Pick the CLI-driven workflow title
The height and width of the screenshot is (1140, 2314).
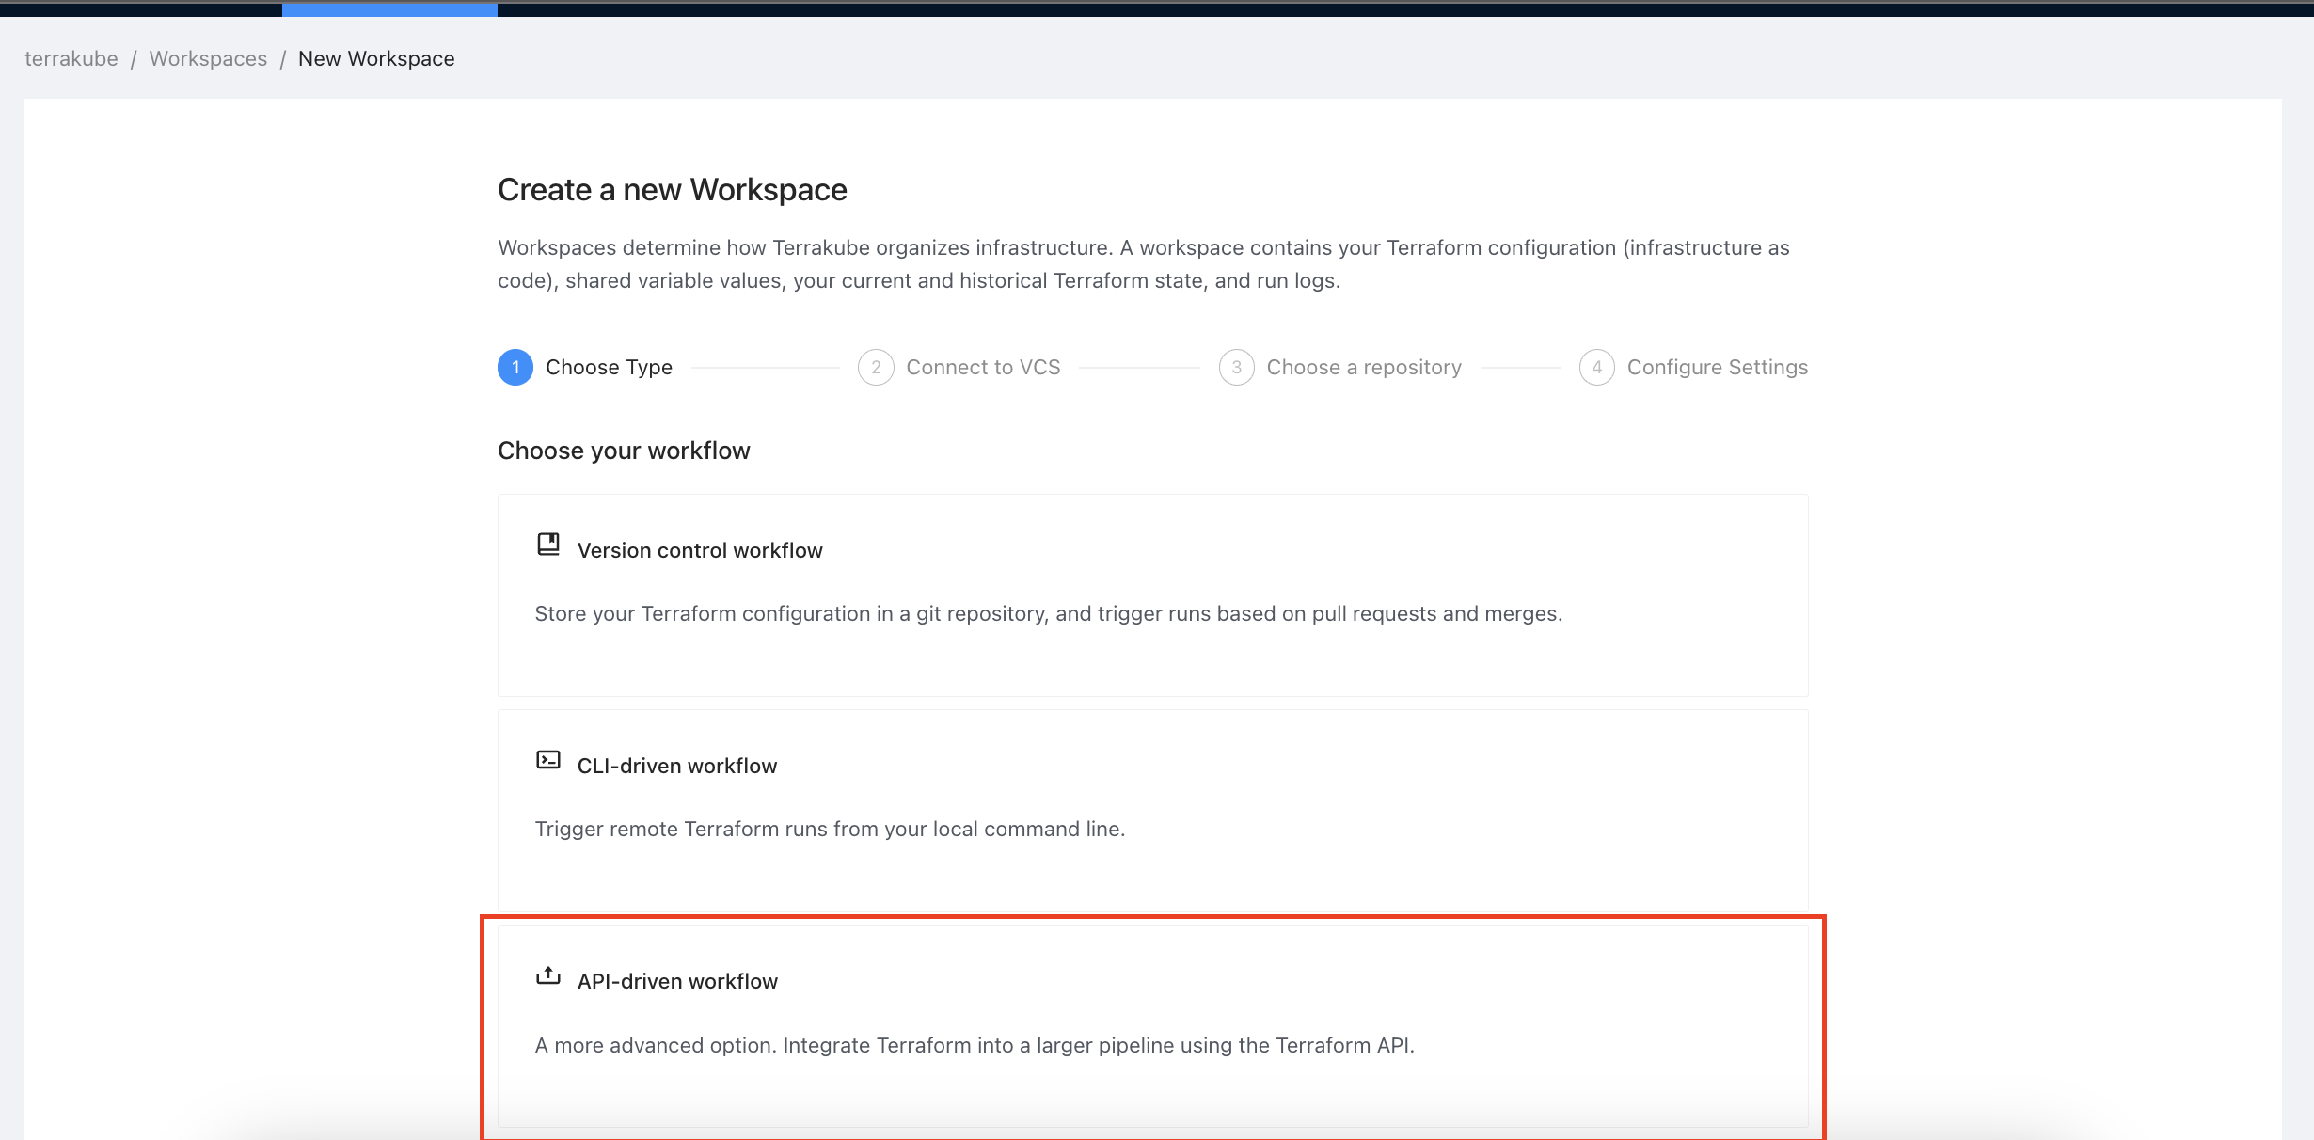click(677, 766)
